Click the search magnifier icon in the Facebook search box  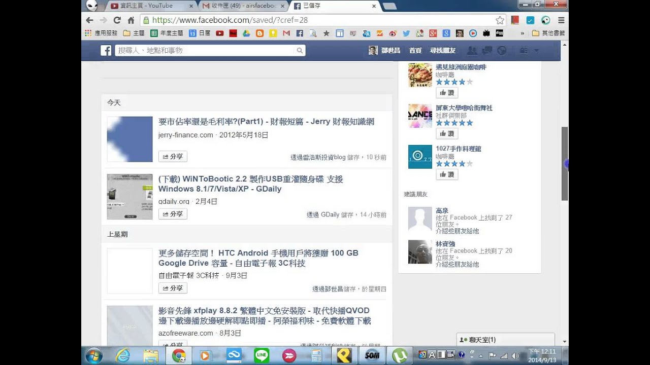coord(300,51)
